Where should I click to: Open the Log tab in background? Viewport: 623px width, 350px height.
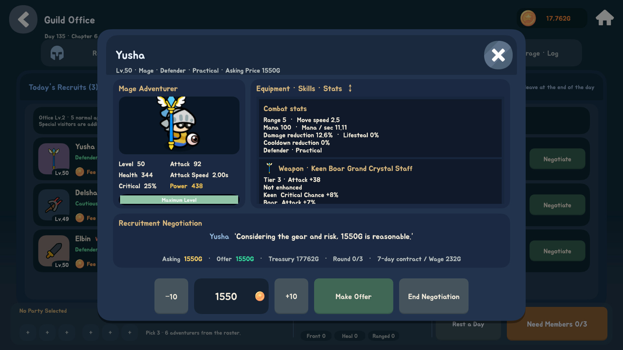[x=553, y=53]
